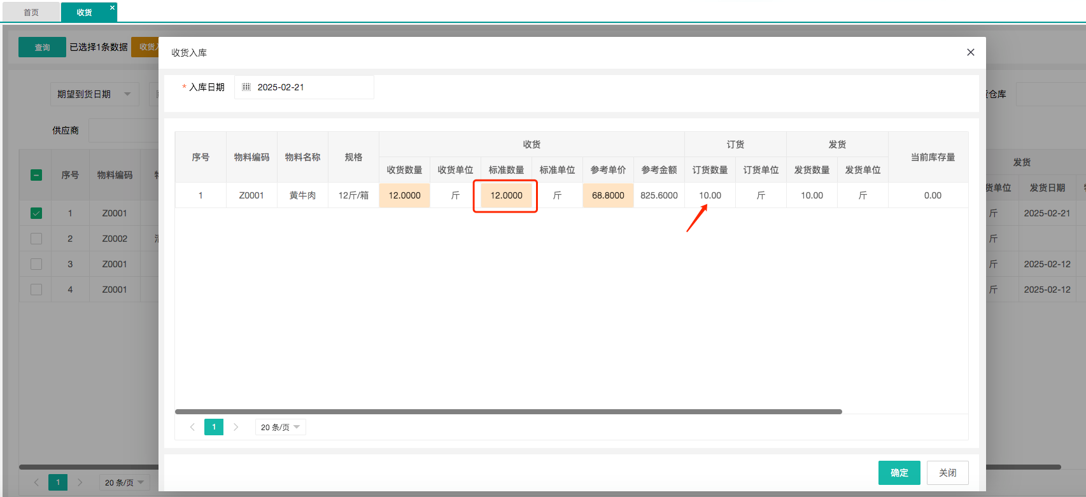Click background list previous page arrow
This screenshot has width=1086, height=497.
click(36, 482)
